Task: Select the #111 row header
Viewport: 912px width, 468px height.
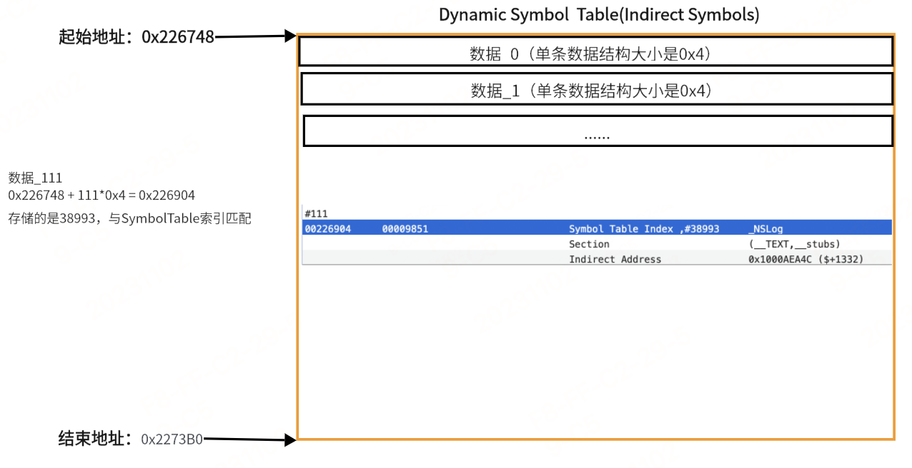Action: [316, 213]
